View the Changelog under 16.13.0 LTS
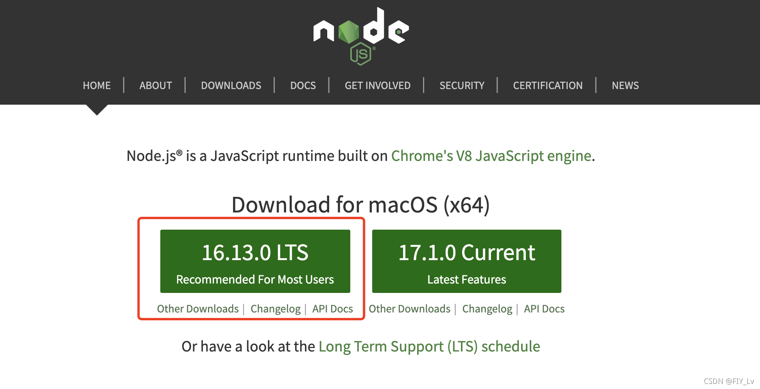 click(x=276, y=309)
